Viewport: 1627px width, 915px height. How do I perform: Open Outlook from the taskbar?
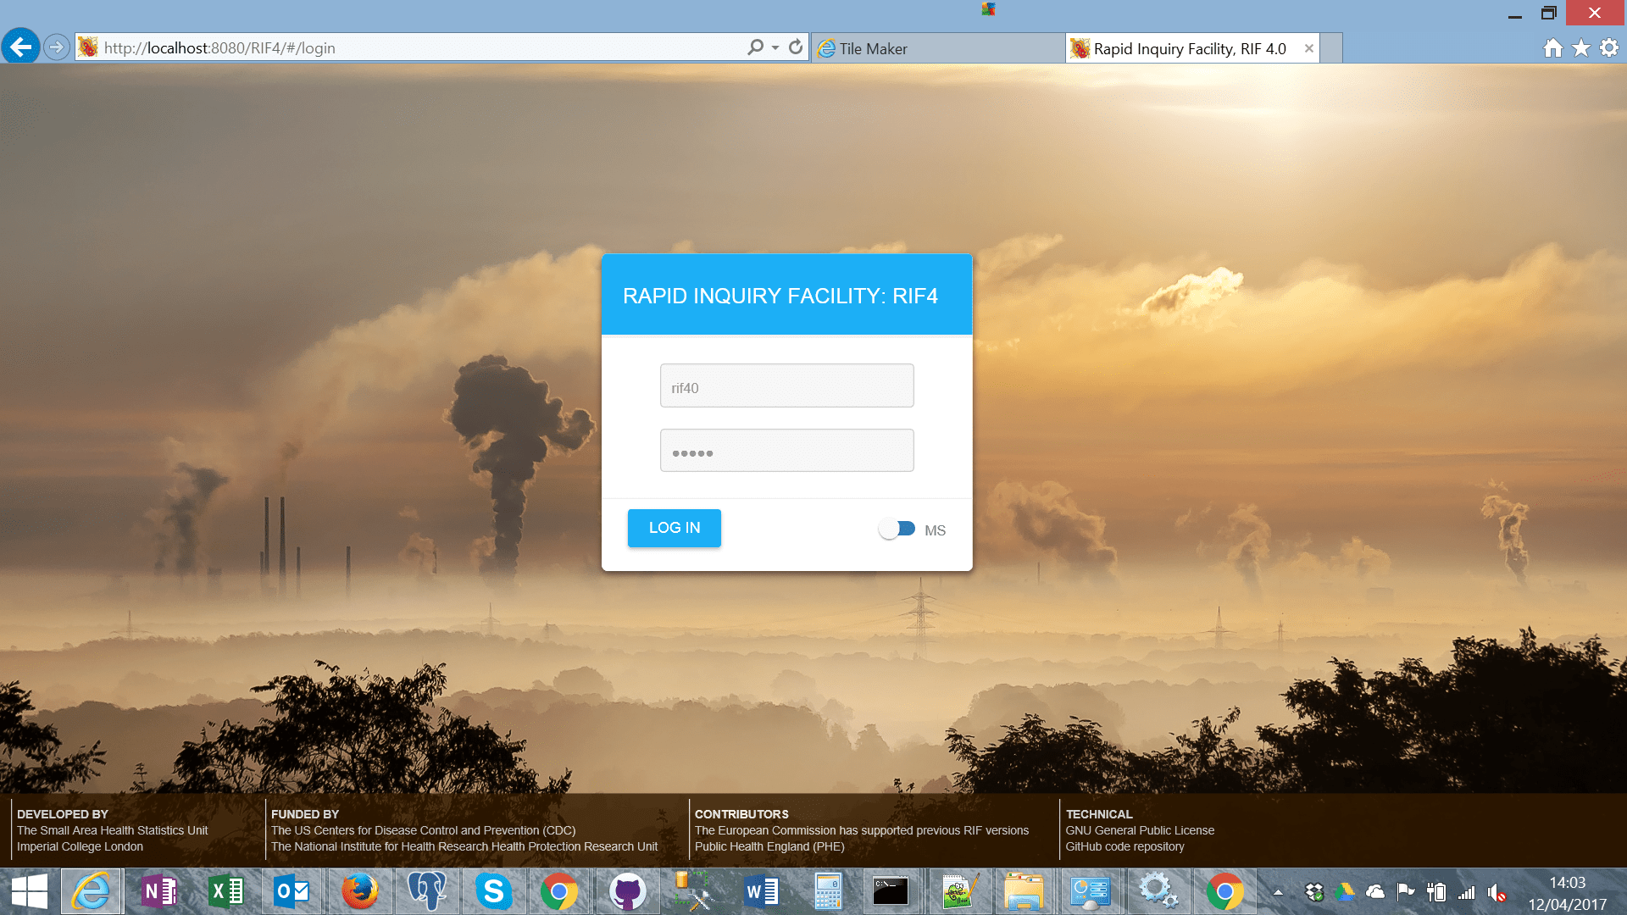pos(292,891)
